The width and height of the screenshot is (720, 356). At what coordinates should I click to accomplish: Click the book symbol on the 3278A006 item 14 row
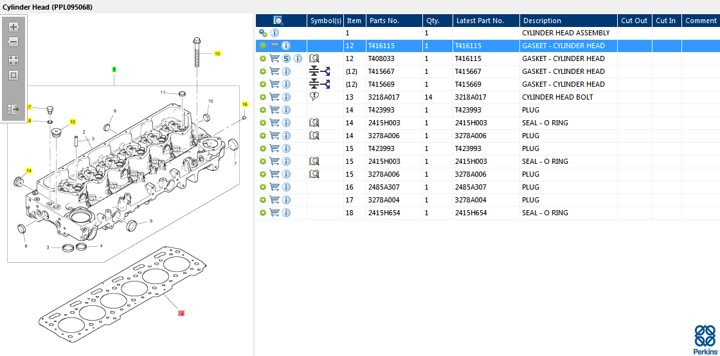pos(314,136)
